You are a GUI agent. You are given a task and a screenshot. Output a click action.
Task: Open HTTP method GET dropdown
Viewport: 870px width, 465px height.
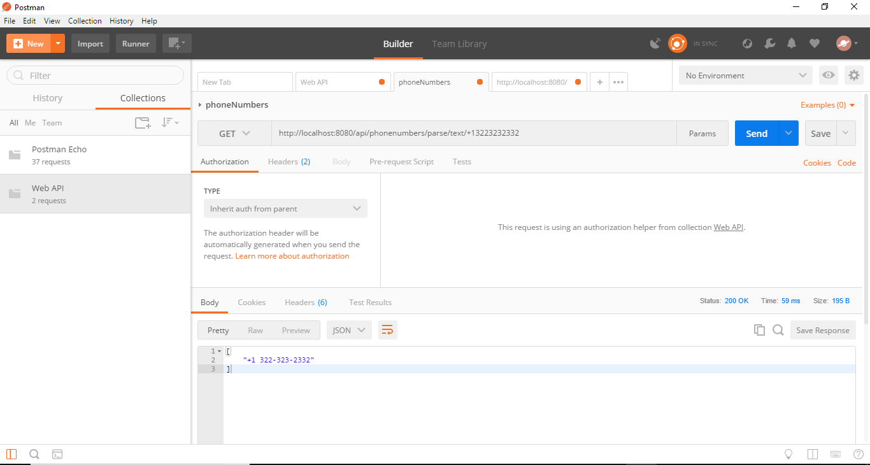click(x=234, y=133)
